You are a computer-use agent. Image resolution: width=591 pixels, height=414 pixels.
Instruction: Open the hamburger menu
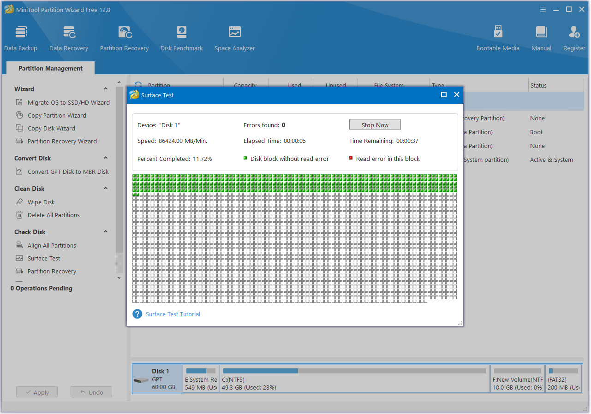pyautogui.click(x=543, y=9)
